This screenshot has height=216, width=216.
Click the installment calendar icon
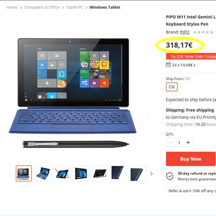(168, 65)
